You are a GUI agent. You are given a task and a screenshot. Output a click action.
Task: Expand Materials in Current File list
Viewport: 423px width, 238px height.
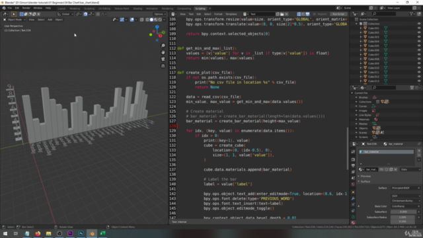356,119
